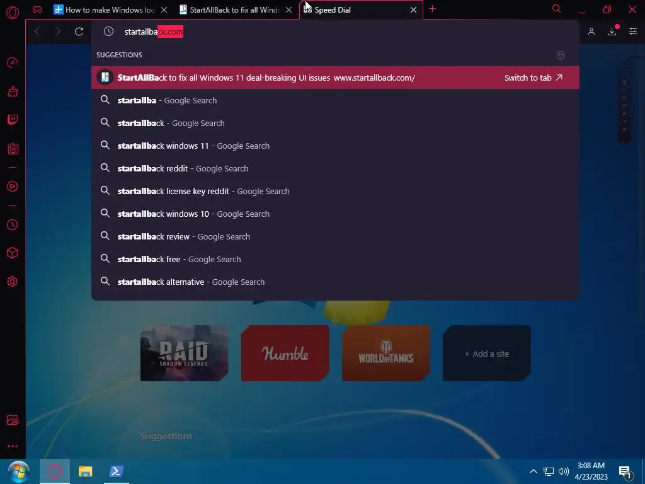Viewport: 645px width, 484px height.
Task: Click the address bar text field
Action: (335, 32)
